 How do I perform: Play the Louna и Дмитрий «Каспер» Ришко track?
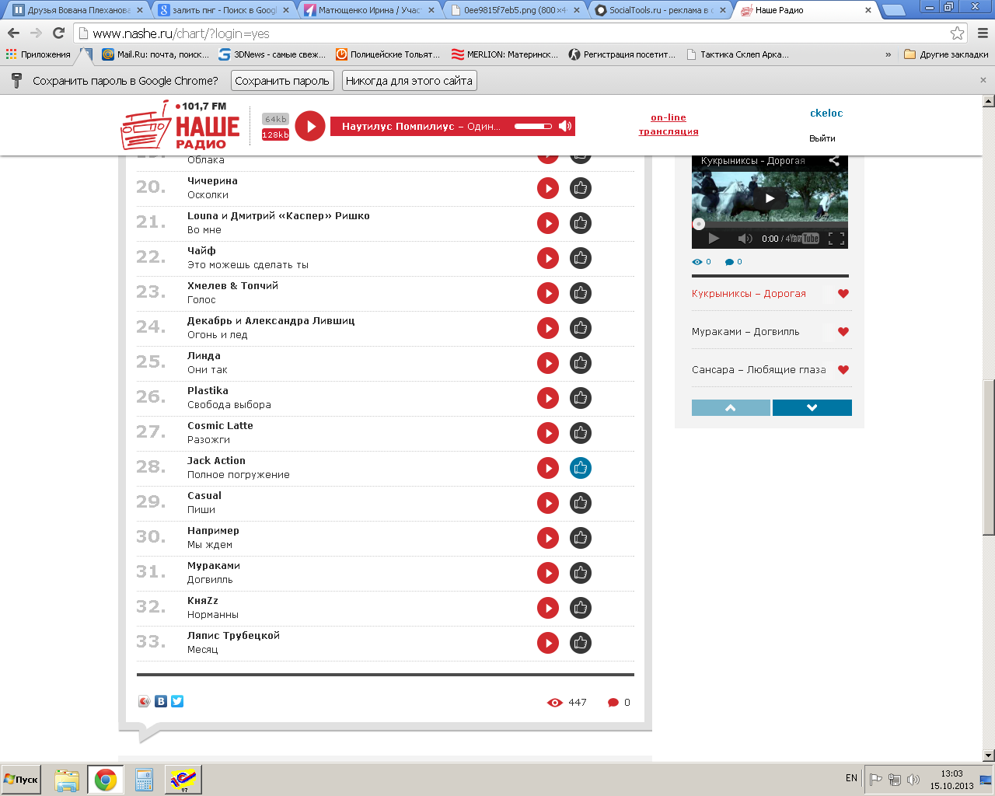(548, 223)
